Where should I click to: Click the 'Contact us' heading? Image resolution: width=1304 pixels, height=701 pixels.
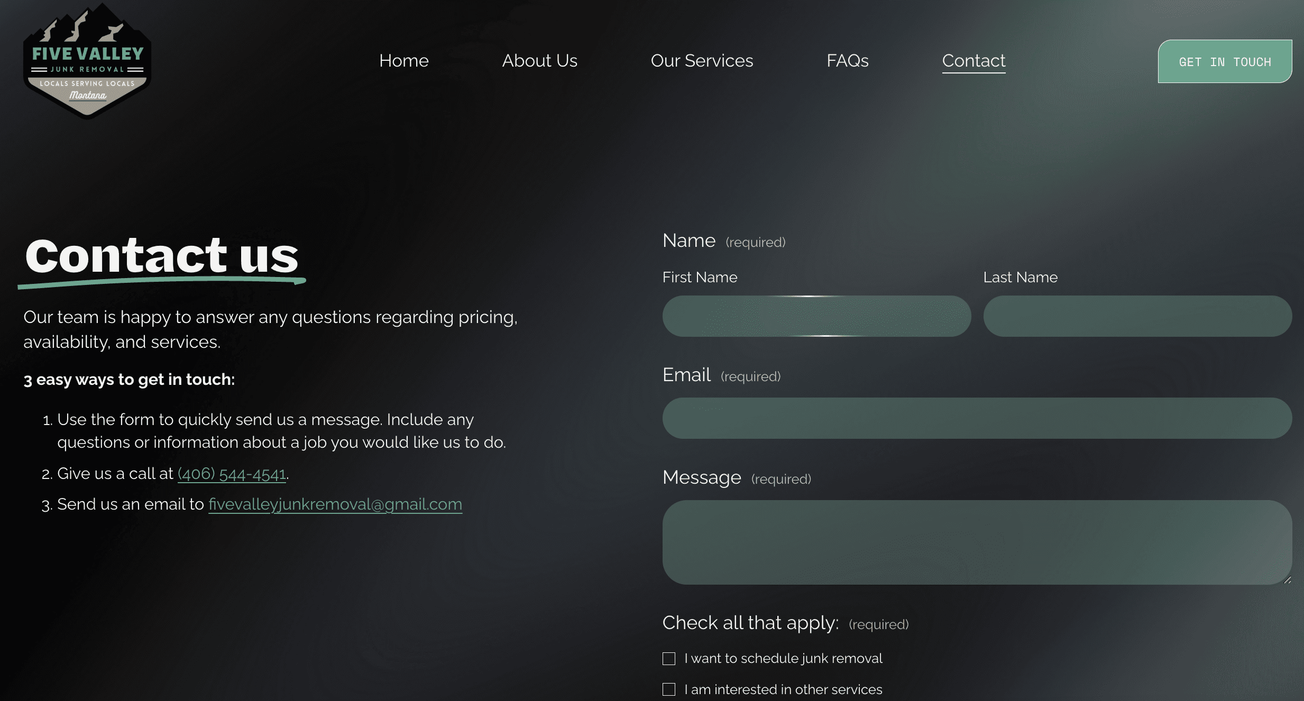(162, 256)
